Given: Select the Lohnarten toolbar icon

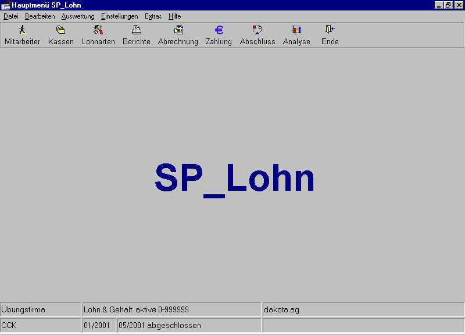Looking at the screenshot, I should 98,30.
